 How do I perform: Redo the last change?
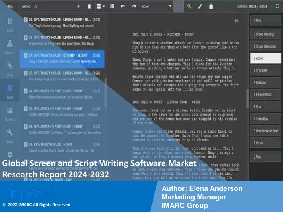[134, 6]
